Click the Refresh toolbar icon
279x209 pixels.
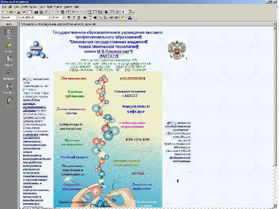pyautogui.click(x=112, y=12)
